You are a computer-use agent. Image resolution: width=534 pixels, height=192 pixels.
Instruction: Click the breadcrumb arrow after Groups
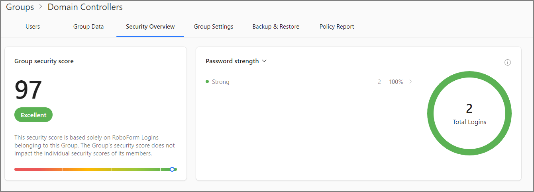pyautogui.click(x=41, y=7)
